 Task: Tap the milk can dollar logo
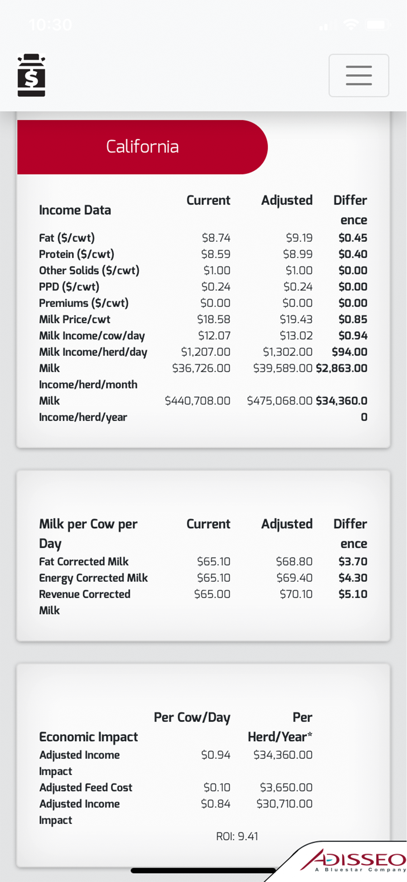(31, 75)
